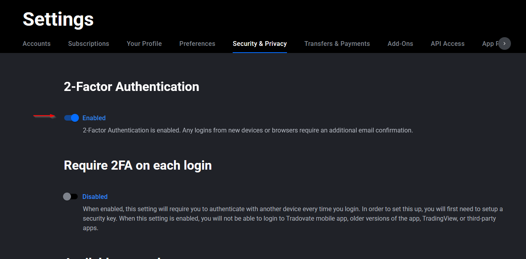Click the 2-Factor Authentication heading
Viewport: 526px width, 259px height.
[132, 87]
